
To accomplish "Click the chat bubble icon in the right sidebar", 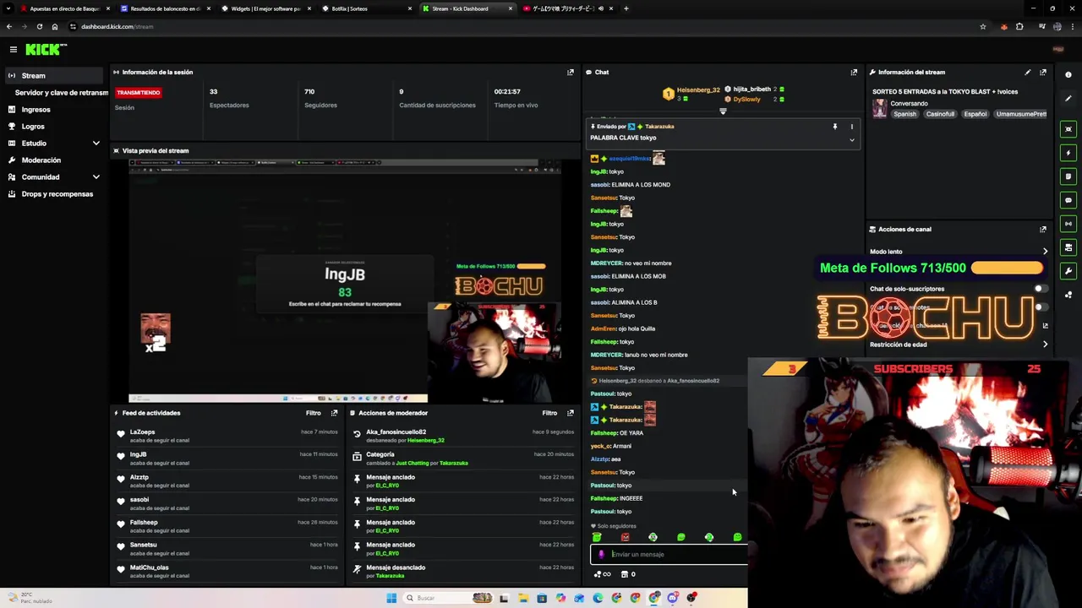I will pos(1068,200).
